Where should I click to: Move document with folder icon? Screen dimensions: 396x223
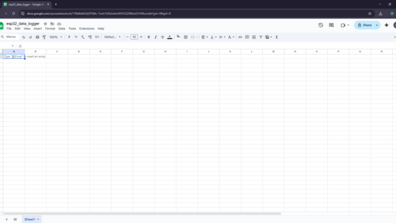[x=52, y=24]
